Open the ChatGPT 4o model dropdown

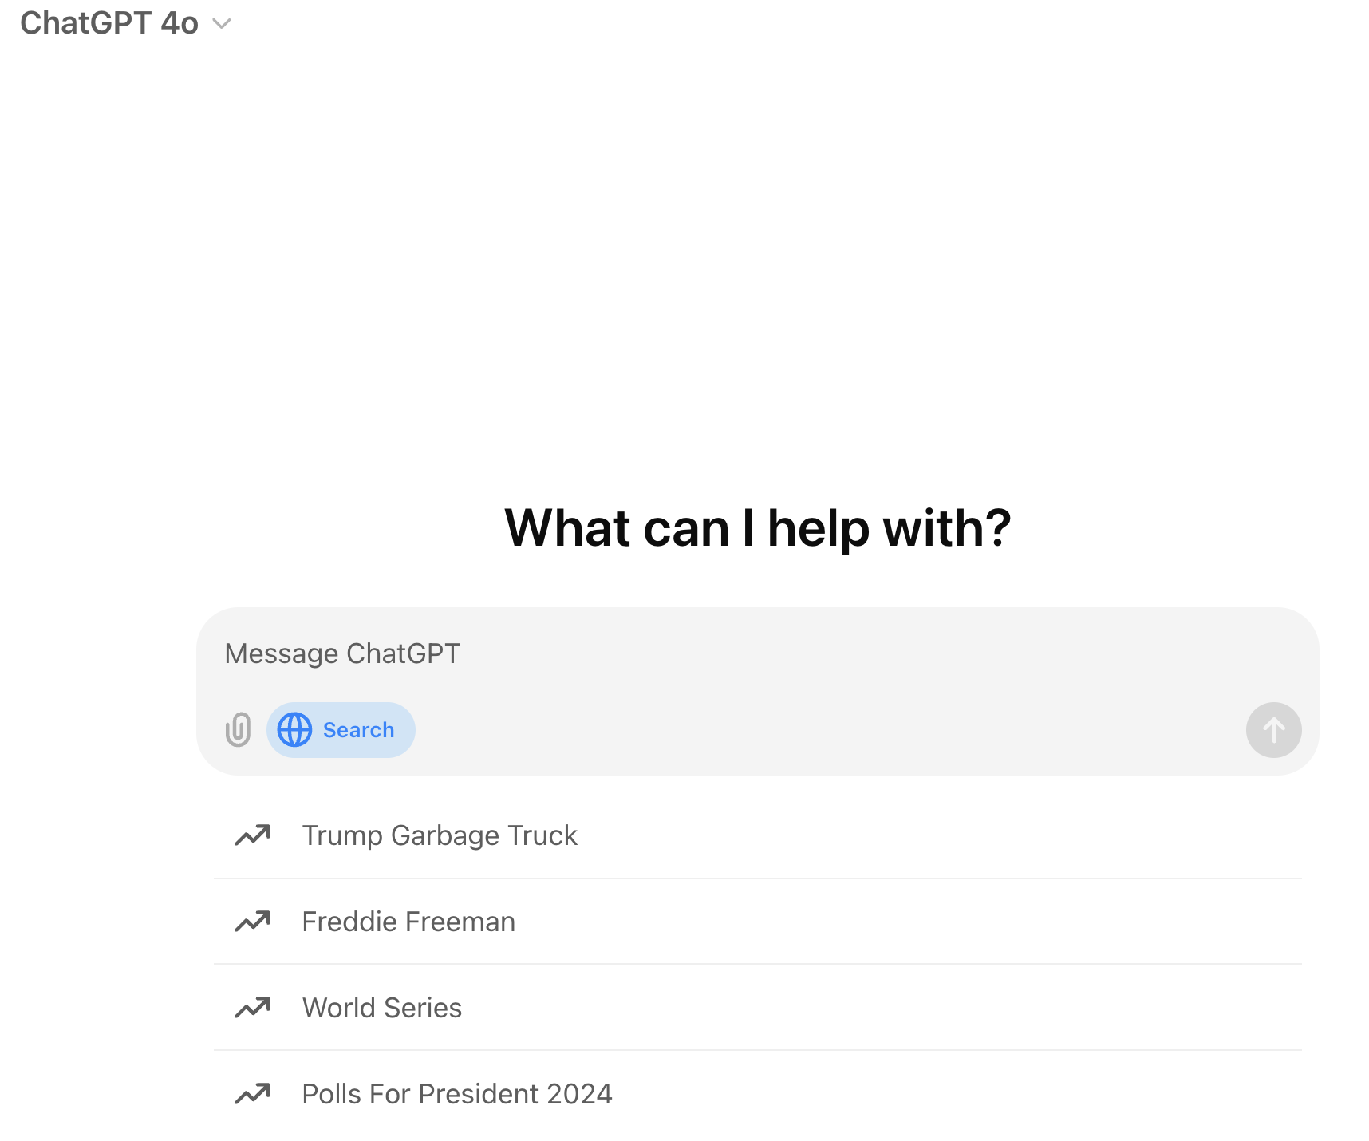pos(125,23)
